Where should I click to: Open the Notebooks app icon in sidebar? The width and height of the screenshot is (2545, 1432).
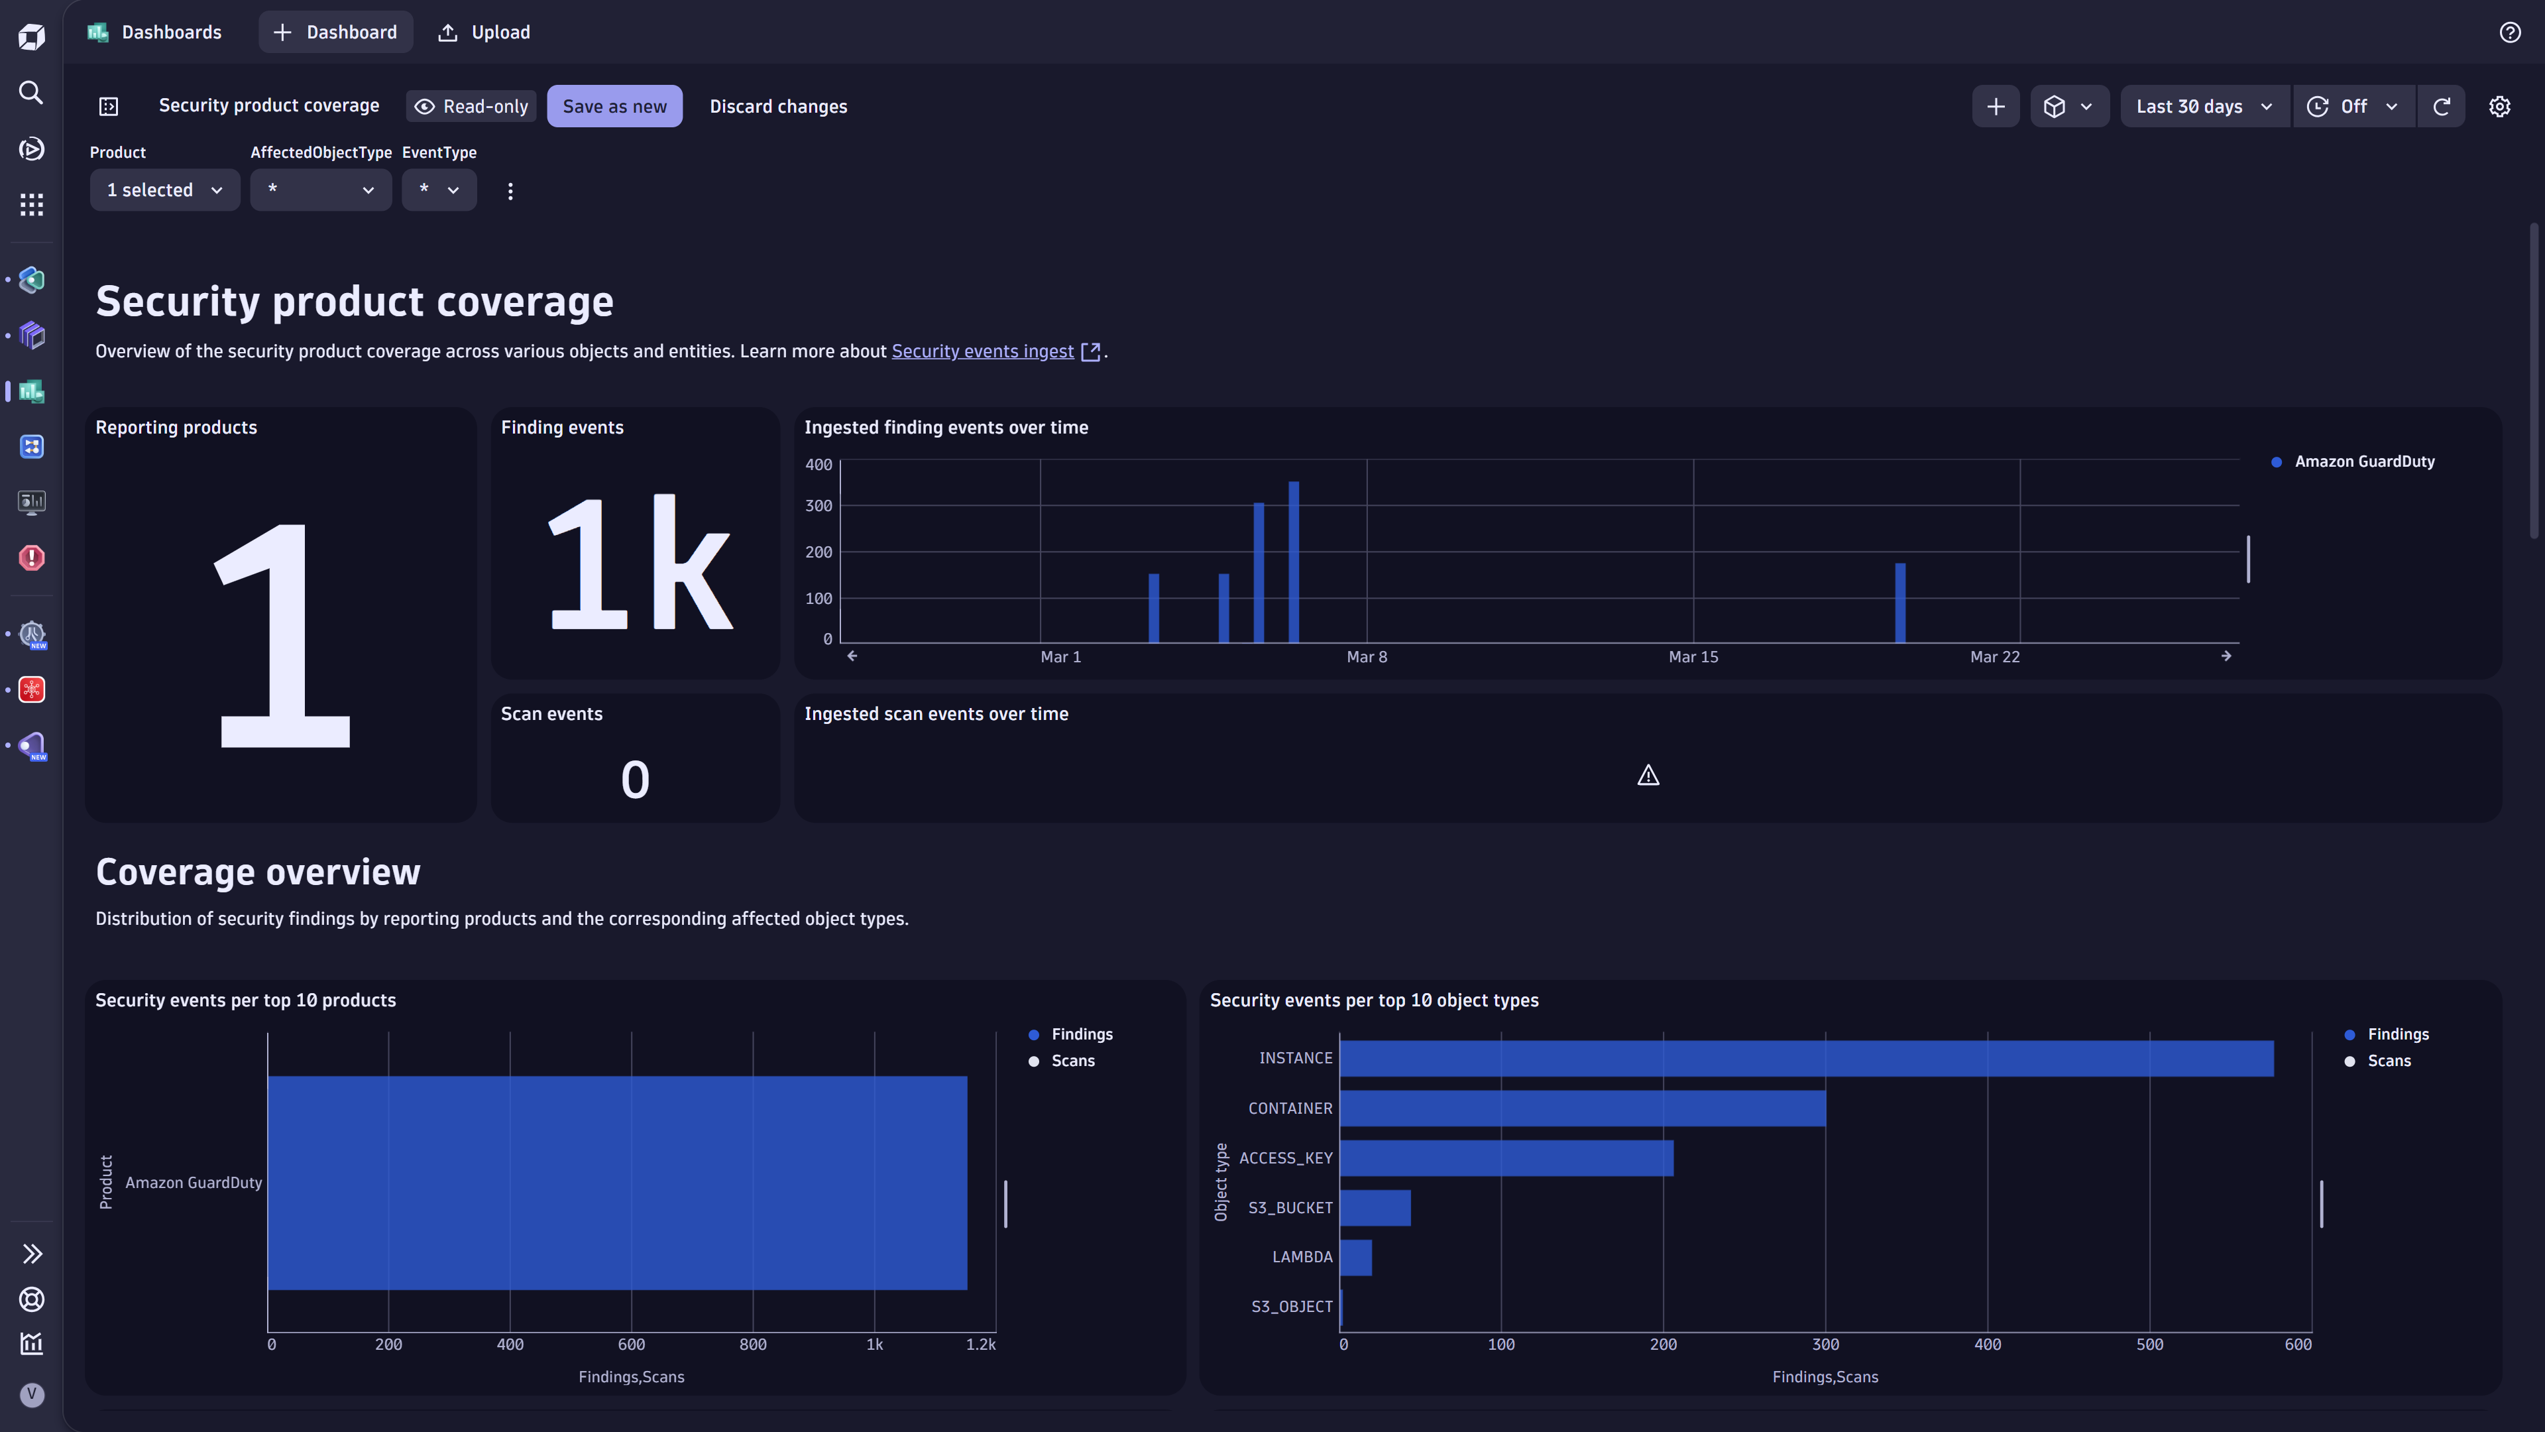coord(32,336)
